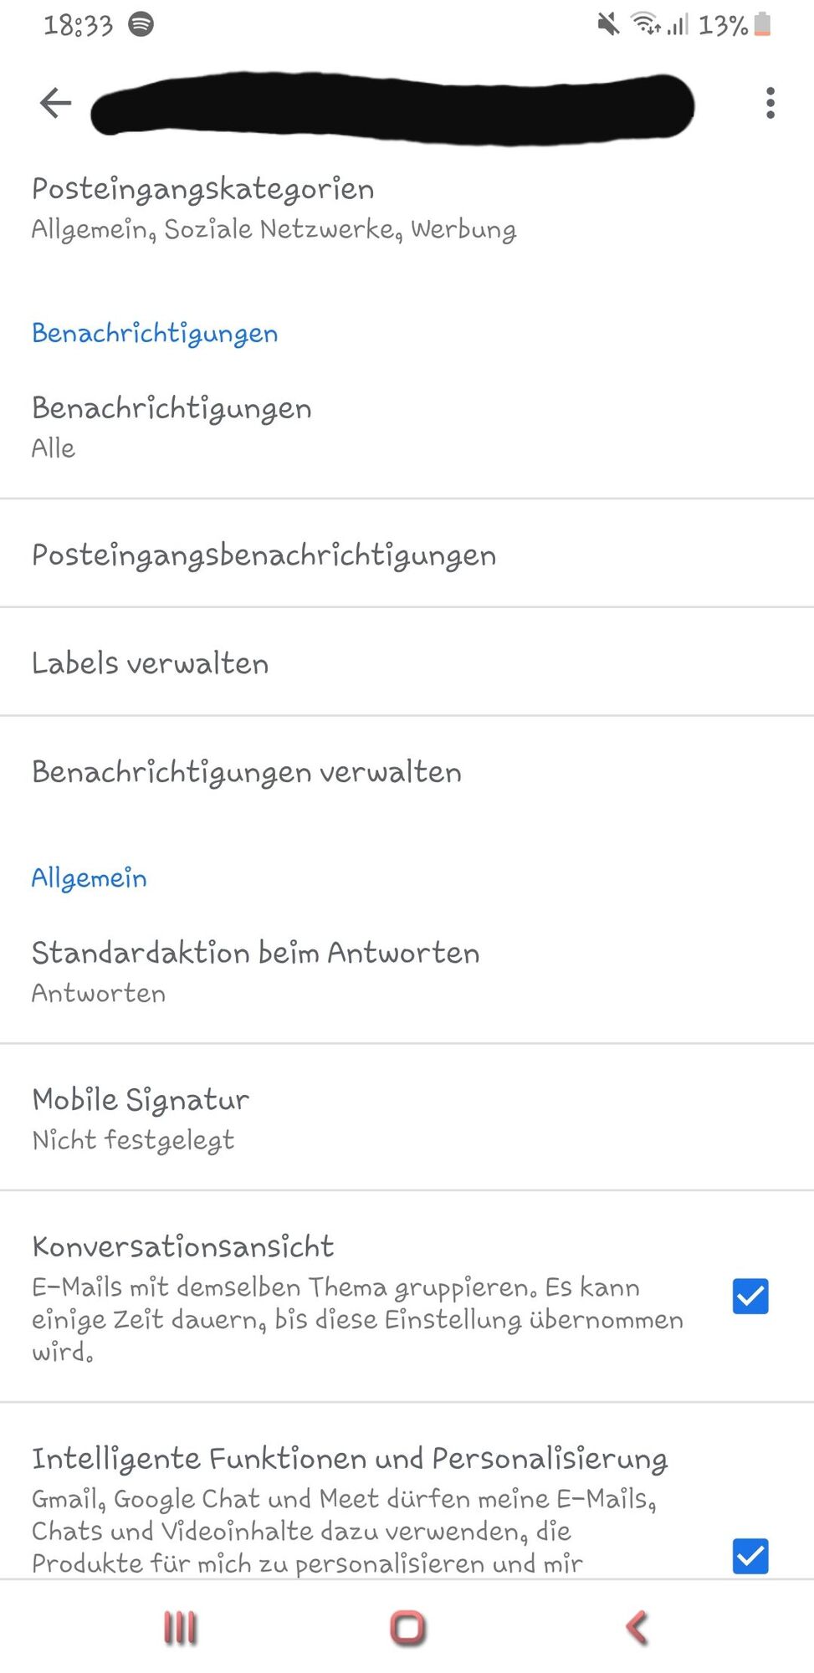Tap the Wi-Fi status icon
The image size is (814, 1673).
[646, 24]
